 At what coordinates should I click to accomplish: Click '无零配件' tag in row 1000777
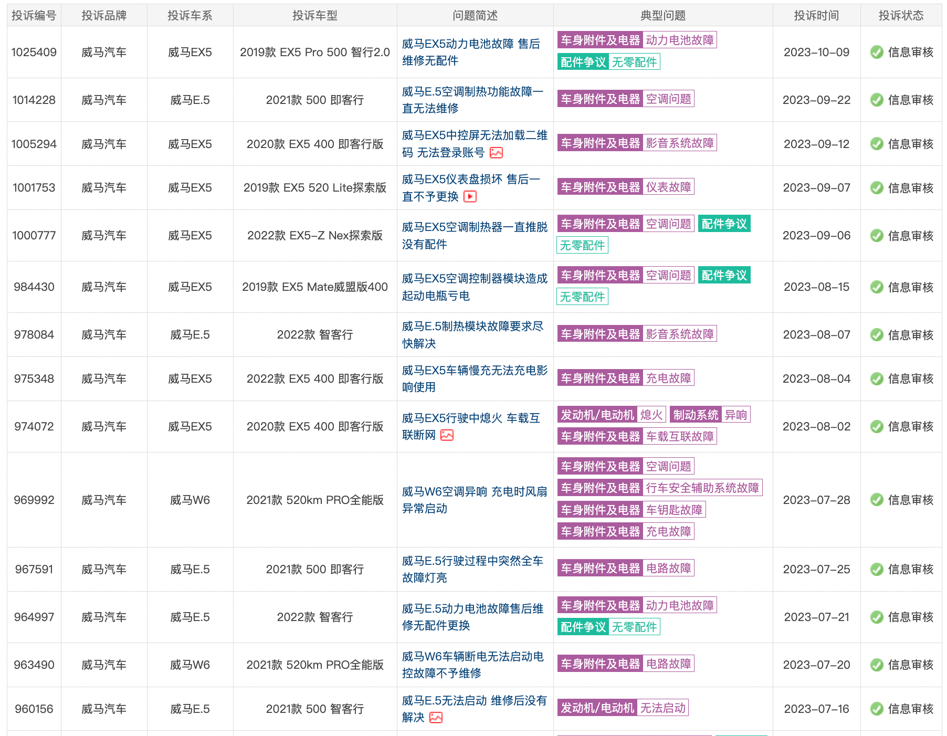point(582,246)
